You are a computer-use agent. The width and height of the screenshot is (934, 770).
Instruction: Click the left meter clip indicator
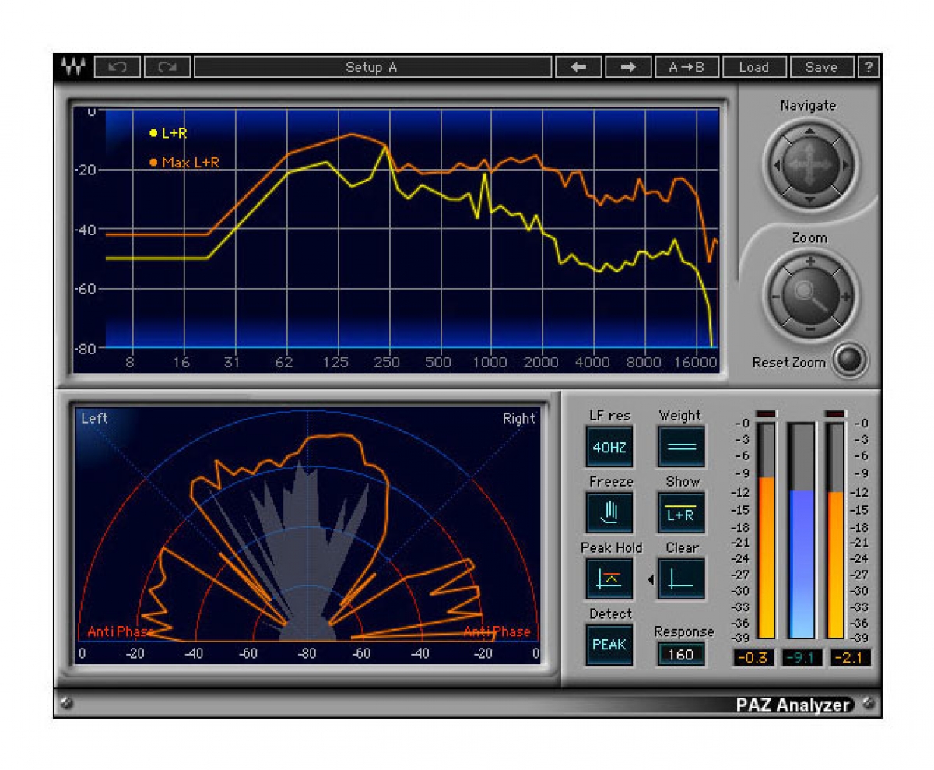pyautogui.click(x=766, y=413)
